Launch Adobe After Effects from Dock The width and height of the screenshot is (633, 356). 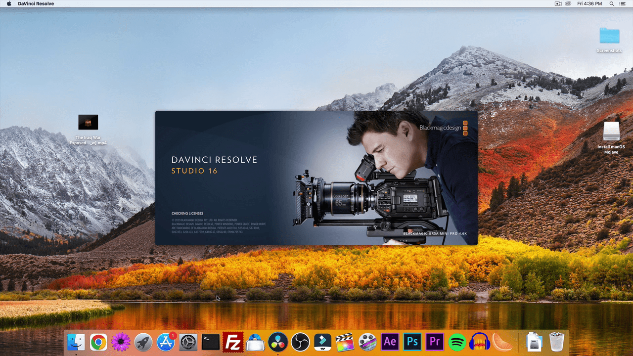(390, 342)
